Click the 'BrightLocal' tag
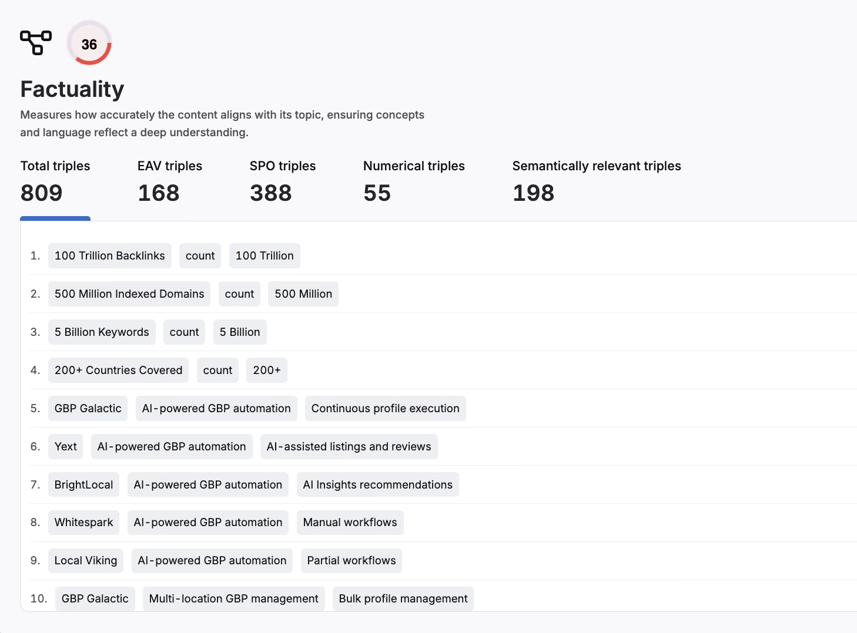 pyautogui.click(x=84, y=485)
